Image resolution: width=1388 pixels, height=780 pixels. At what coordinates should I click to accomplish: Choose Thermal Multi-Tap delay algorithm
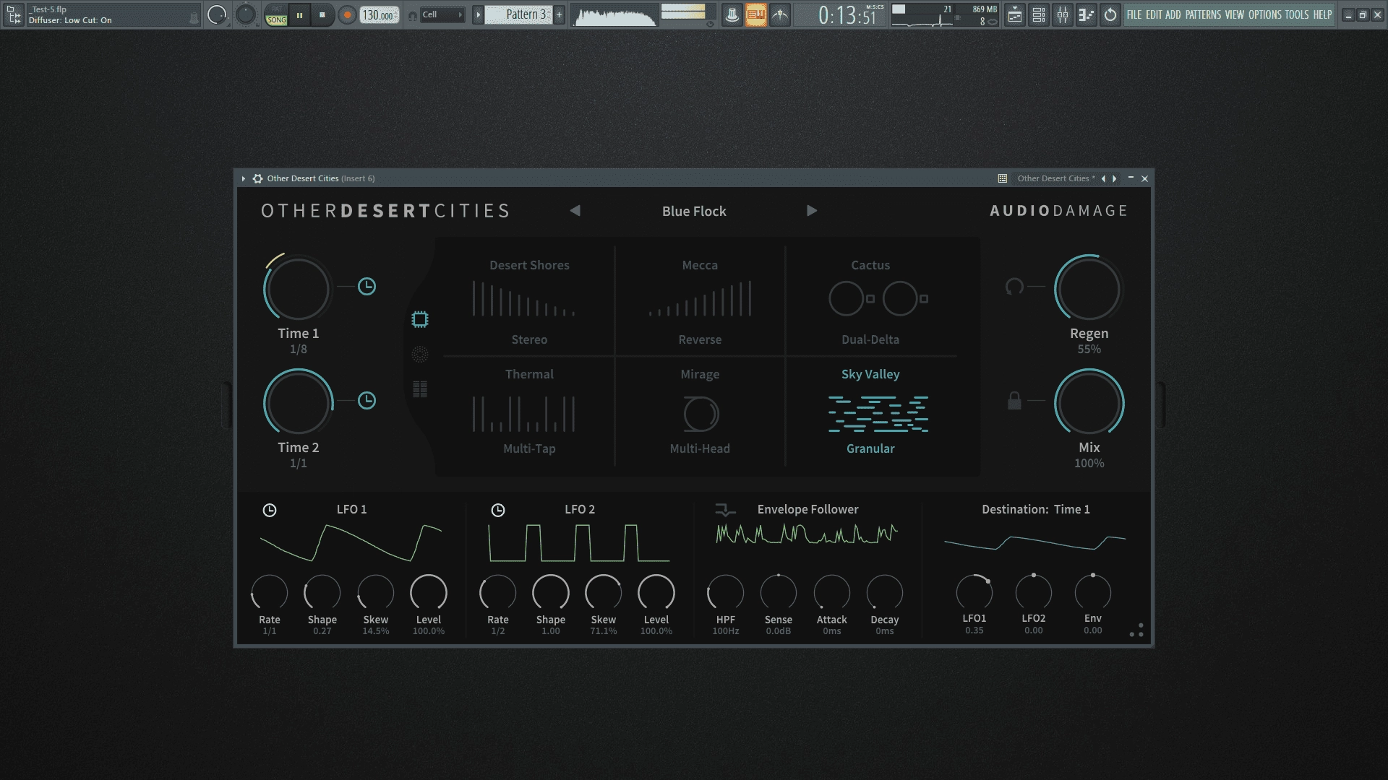529,412
